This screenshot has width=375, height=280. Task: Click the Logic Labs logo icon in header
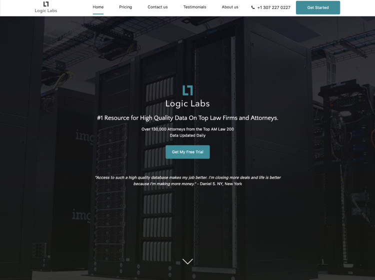46,4
